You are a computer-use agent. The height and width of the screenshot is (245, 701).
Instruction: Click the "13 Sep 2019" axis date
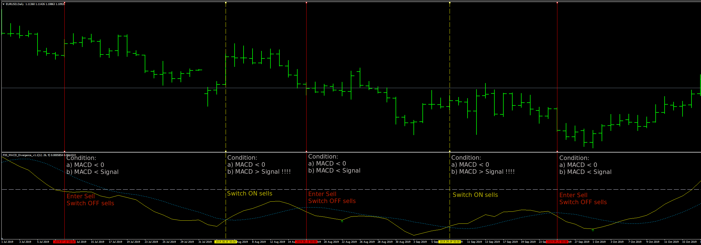coord(492,242)
